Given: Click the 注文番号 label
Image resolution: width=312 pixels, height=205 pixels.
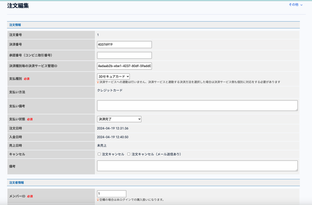Looking at the screenshot, I should click(x=16, y=35).
